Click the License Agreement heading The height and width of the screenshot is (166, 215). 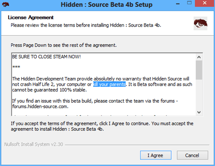(x=31, y=18)
